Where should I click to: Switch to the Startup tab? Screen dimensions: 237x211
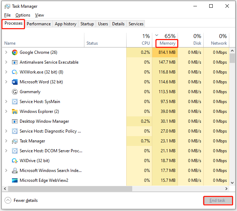point(87,24)
